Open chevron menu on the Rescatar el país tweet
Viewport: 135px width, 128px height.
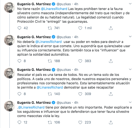(130, 69)
